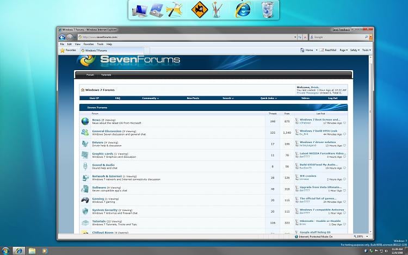Open the Tools dropdown in command bar

[x=366, y=50]
